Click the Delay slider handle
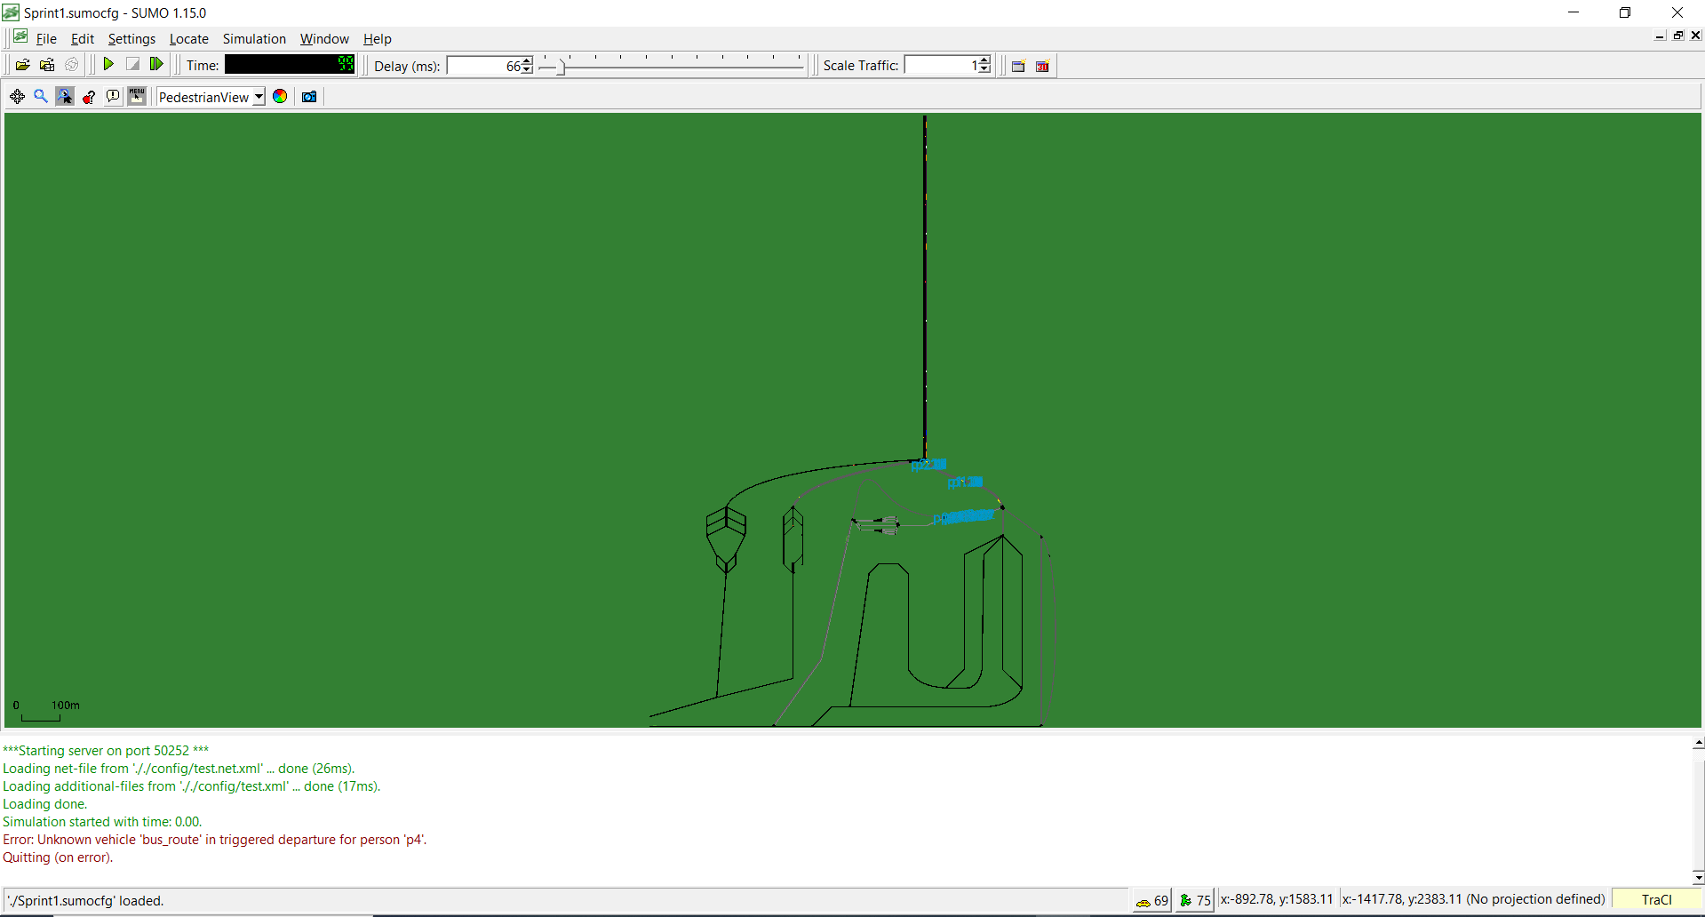Screen dimensions: 1705x917 pyautogui.click(x=561, y=67)
